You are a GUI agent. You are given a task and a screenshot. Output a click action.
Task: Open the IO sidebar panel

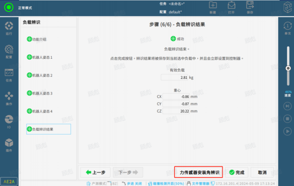pos(9,121)
